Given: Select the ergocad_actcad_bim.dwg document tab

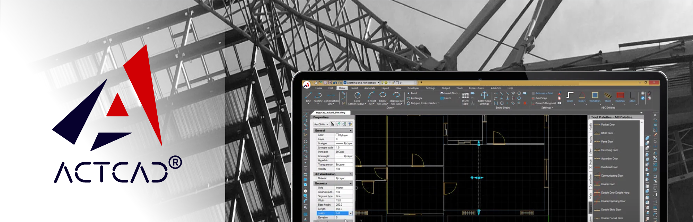Looking at the screenshot, I should [x=331, y=112].
